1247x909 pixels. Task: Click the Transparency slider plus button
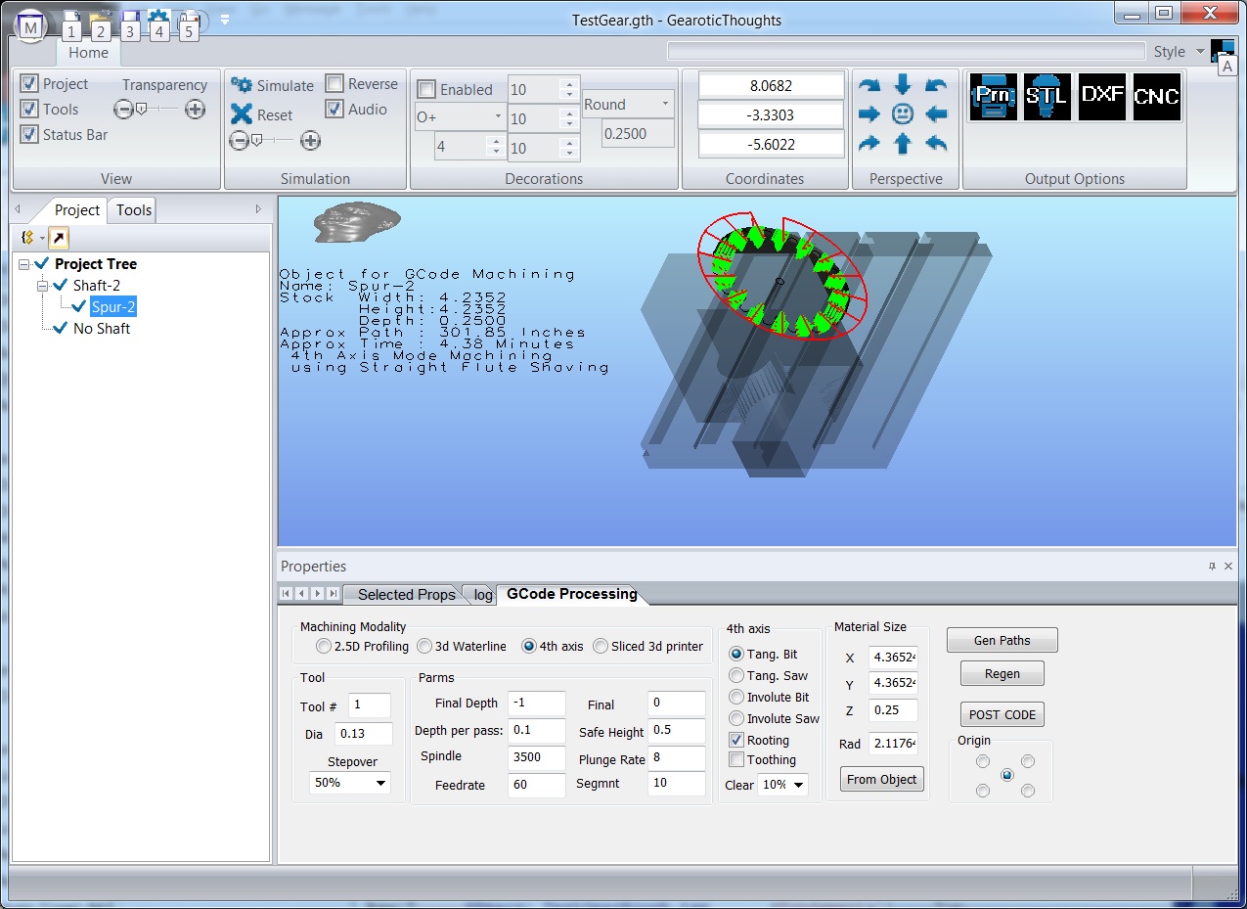196,110
